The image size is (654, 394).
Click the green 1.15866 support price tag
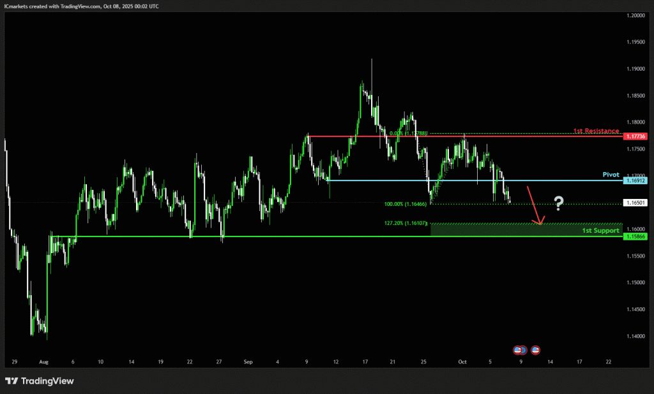tap(635, 237)
